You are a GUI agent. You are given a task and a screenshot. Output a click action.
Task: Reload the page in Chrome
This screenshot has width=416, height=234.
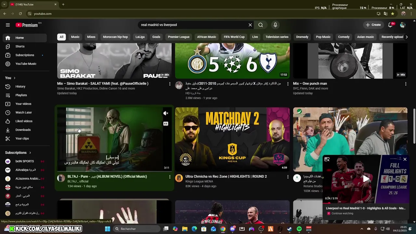20,14
